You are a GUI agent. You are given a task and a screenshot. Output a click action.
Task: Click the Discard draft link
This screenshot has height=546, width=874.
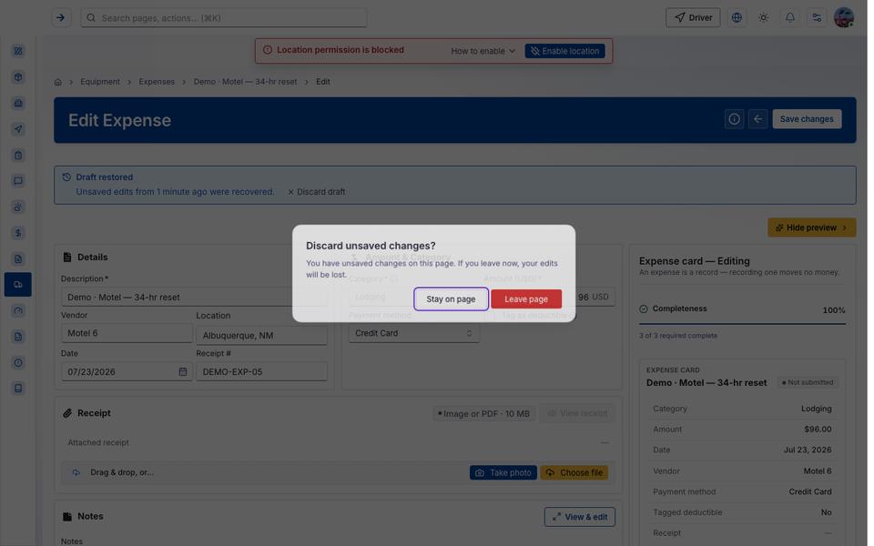[x=319, y=193]
